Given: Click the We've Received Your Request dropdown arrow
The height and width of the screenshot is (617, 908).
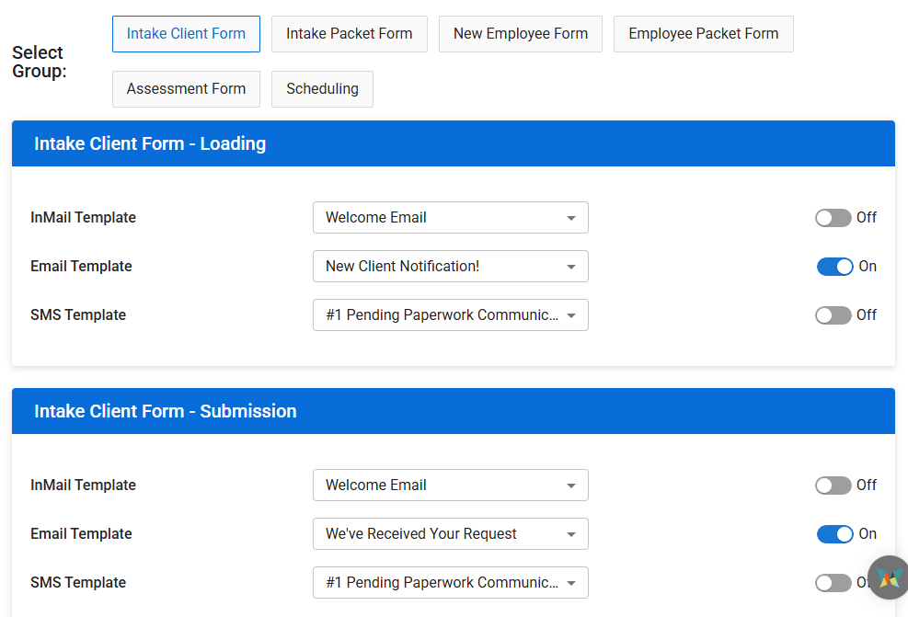Looking at the screenshot, I should (x=571, y=534).
